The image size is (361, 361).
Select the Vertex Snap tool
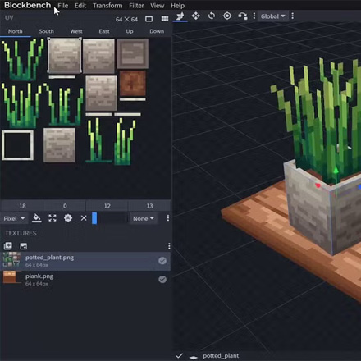[x=180, y=16]
